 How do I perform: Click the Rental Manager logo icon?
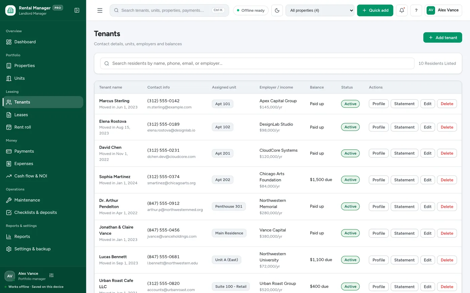(x=10, y=10)
